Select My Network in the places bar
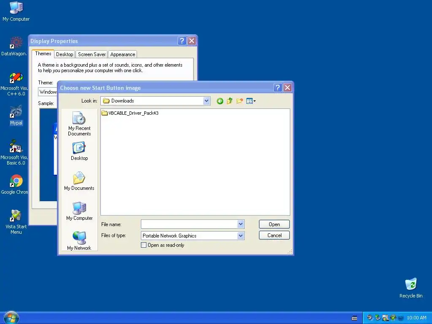This screenshot has width=432, height=324. tap(79, 241)
